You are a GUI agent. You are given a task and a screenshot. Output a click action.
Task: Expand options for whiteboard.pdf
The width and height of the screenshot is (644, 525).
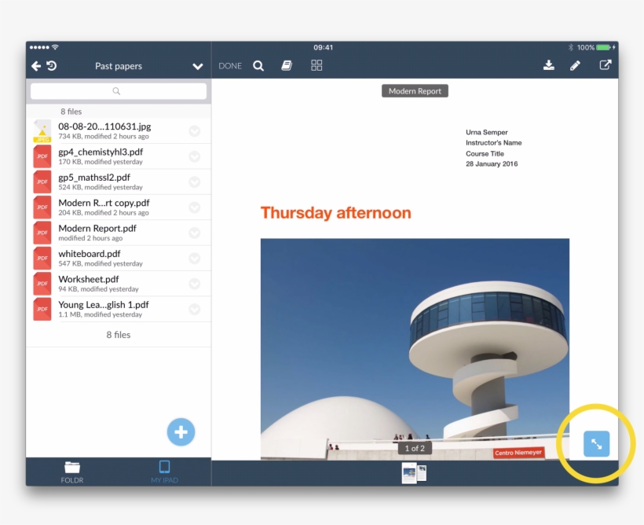pos(194,259)
